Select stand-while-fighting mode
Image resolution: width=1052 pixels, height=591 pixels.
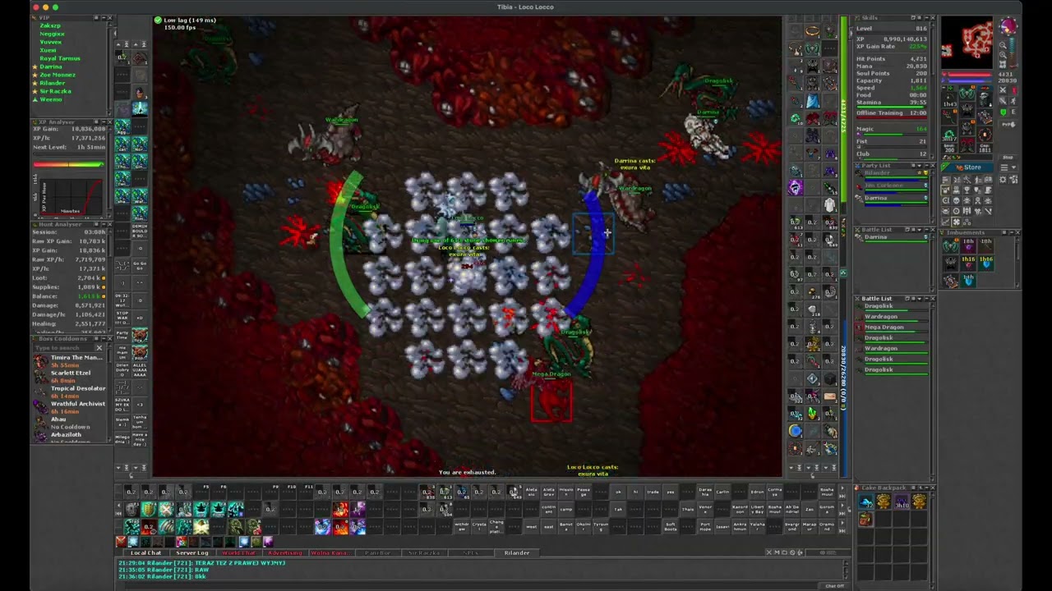coord(1013,90)
